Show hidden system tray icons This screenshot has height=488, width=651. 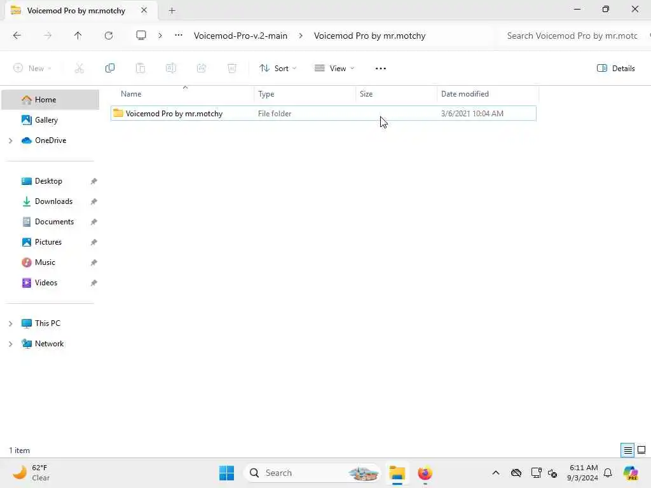496,473
